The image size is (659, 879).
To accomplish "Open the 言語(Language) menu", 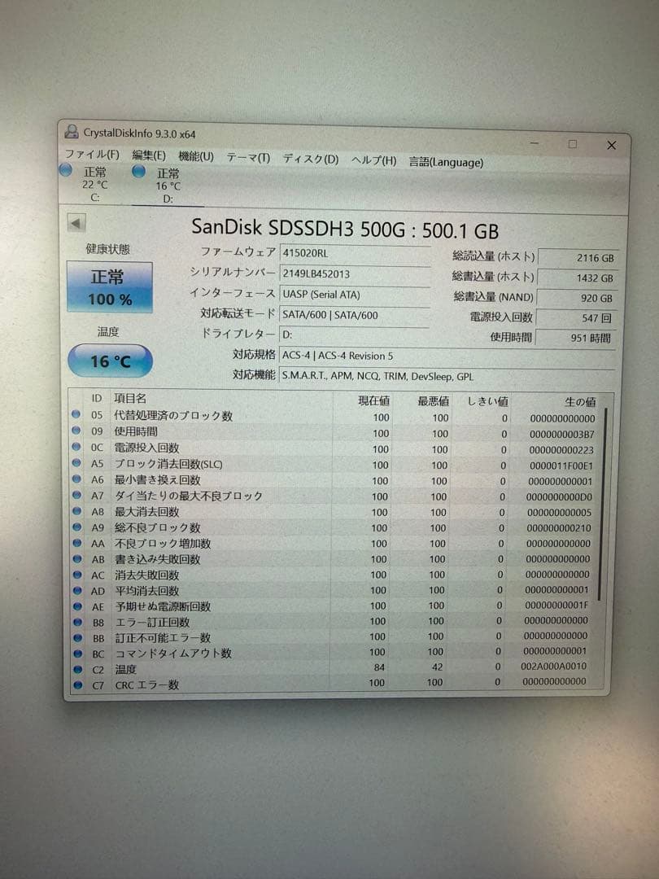I will coord(446,163).
